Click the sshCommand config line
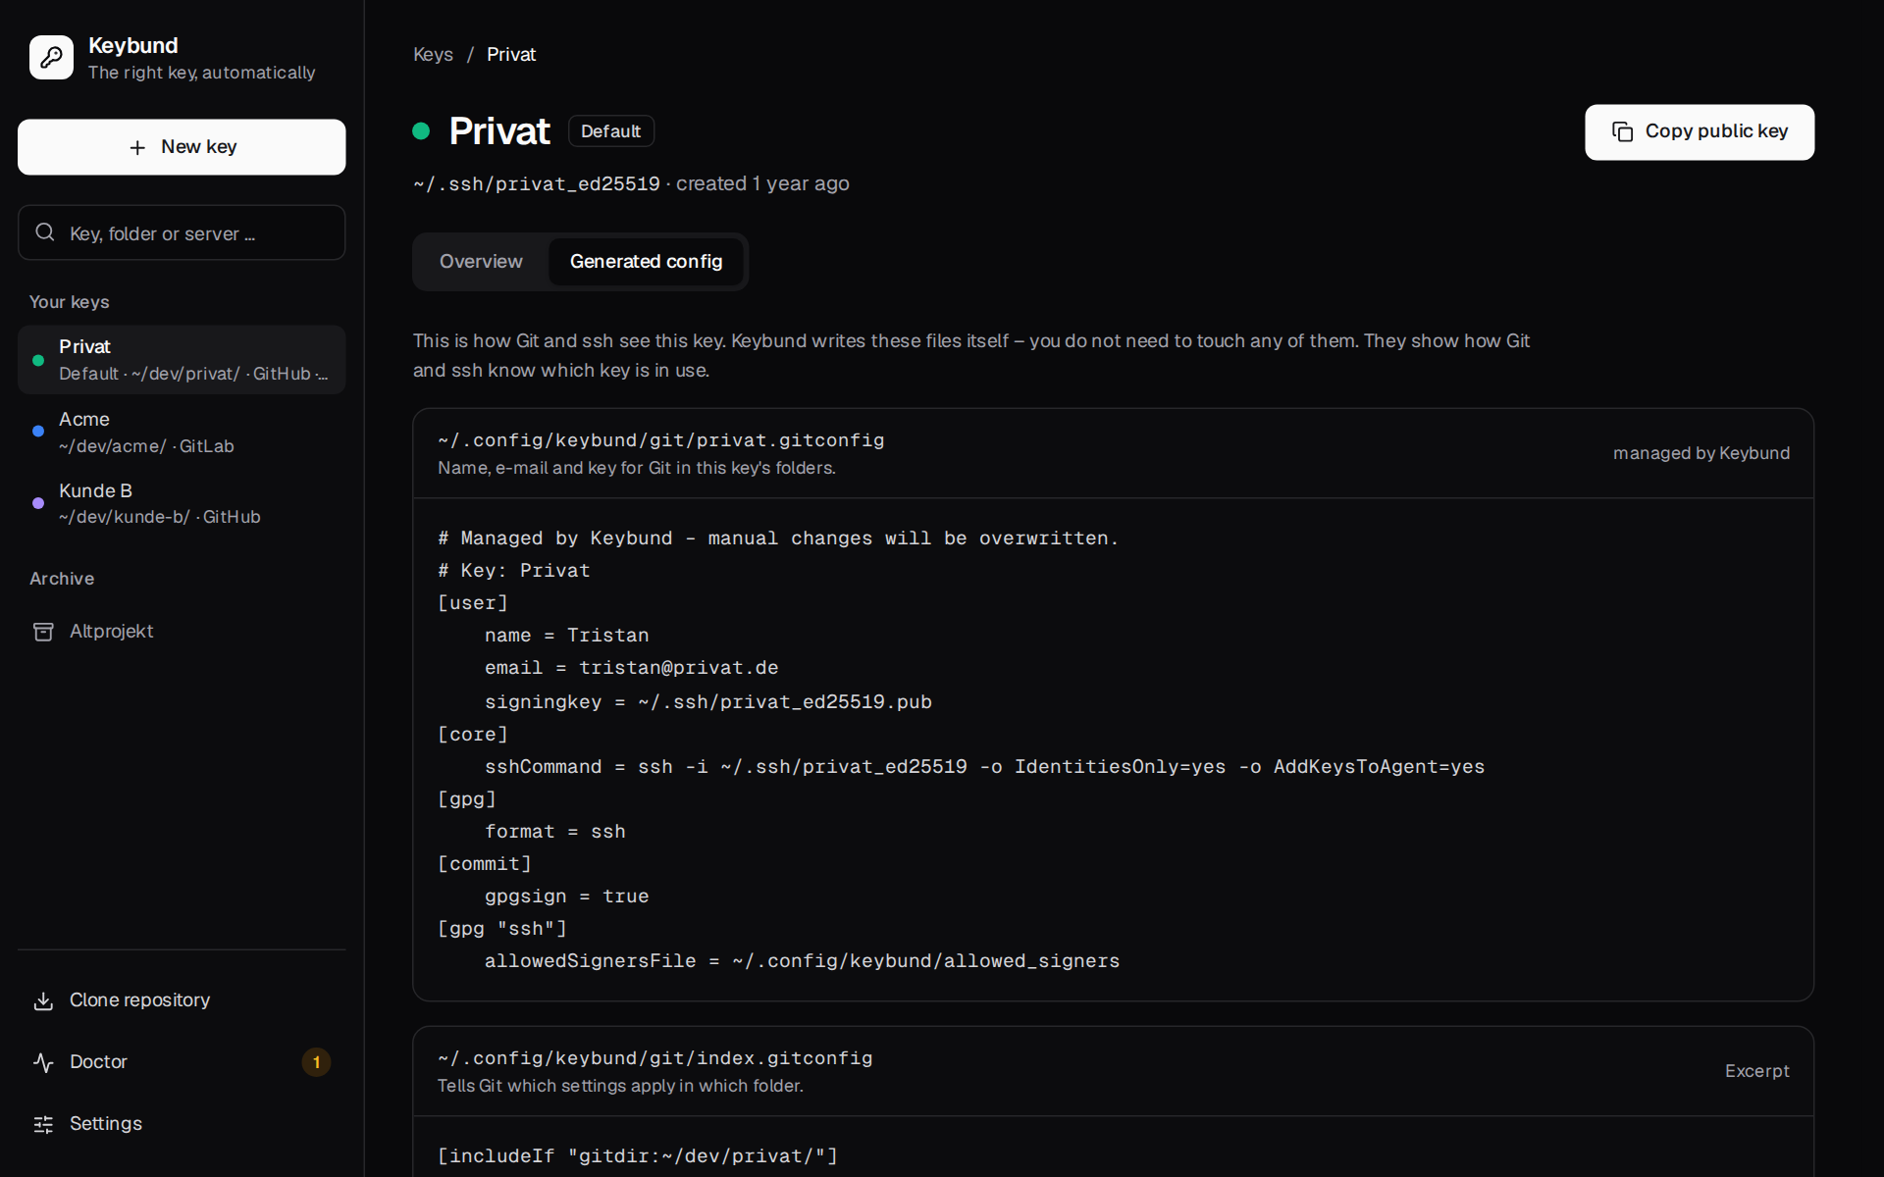Viewport: 1884px width, 1177px height. point(984,767)
